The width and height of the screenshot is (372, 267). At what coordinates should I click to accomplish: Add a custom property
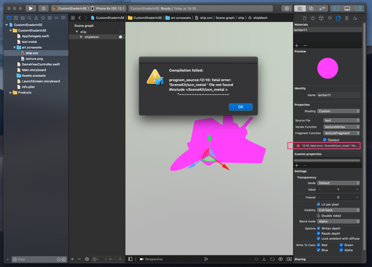pyautogui.click(x=296, y=165)
